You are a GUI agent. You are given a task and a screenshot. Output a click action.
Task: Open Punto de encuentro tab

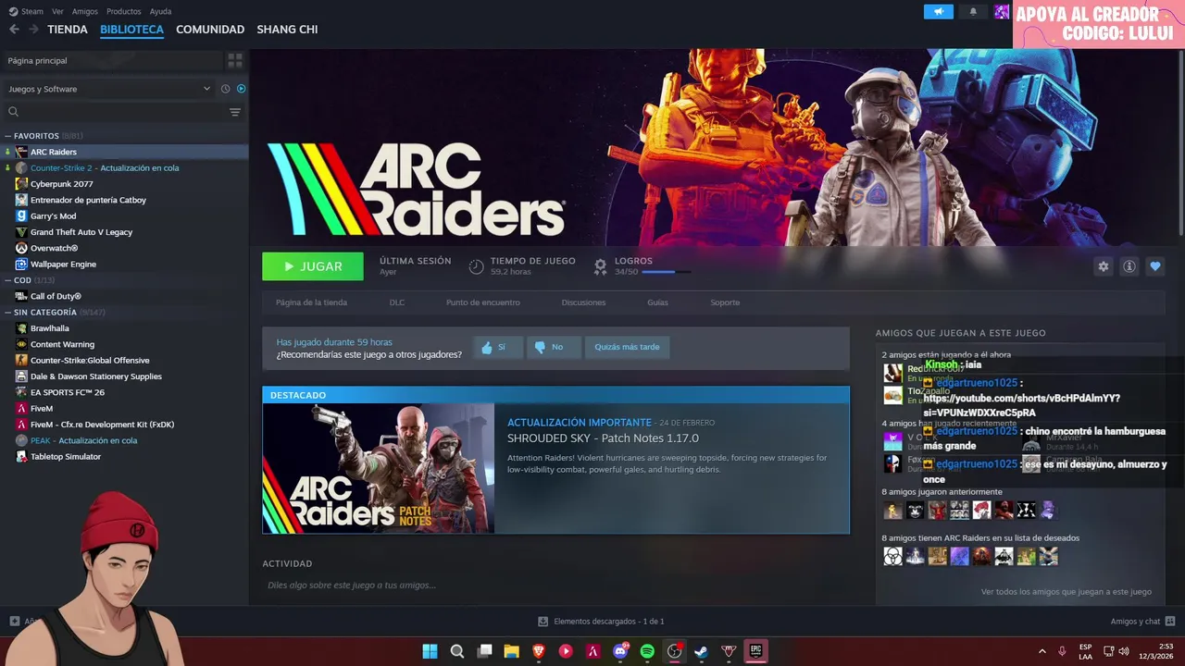coord(482,302)
